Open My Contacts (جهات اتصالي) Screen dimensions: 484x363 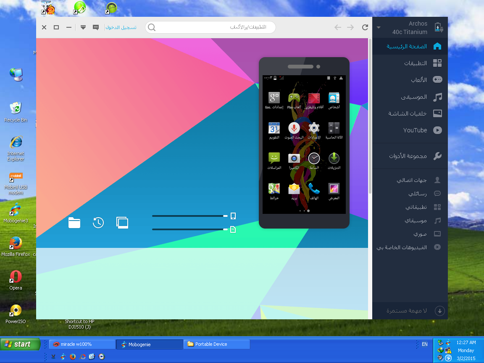coord(410,180)
